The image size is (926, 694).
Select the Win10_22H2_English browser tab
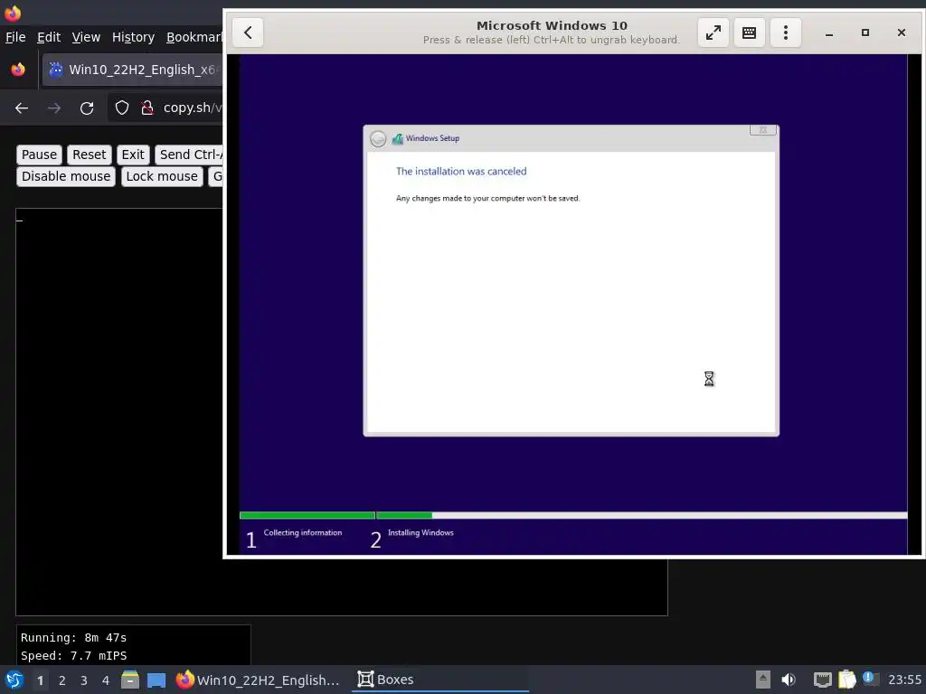tap(132, 70)
